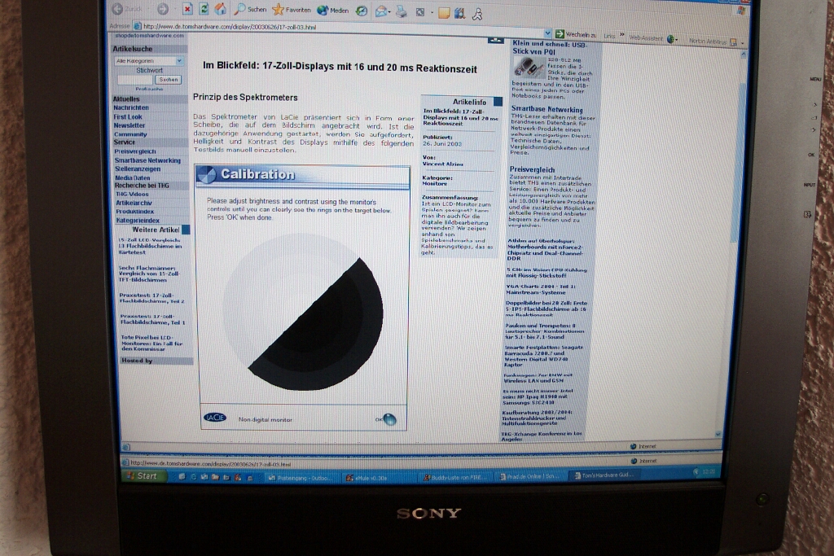The width and height of the screenshot is (834, 556).
Task: Click the Wechseln zu go button
Action: (x=576, y=35)
